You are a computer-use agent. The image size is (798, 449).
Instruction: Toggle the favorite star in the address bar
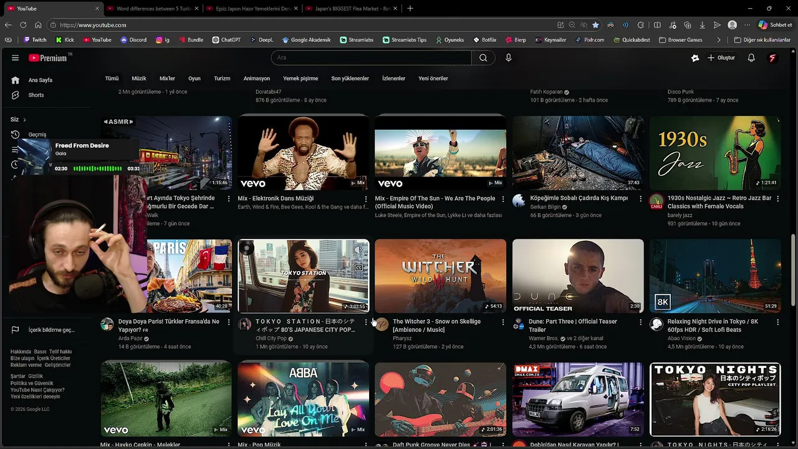(x=595, y=25)
